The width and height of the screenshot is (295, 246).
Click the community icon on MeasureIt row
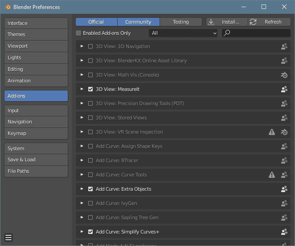click(284, 89)
